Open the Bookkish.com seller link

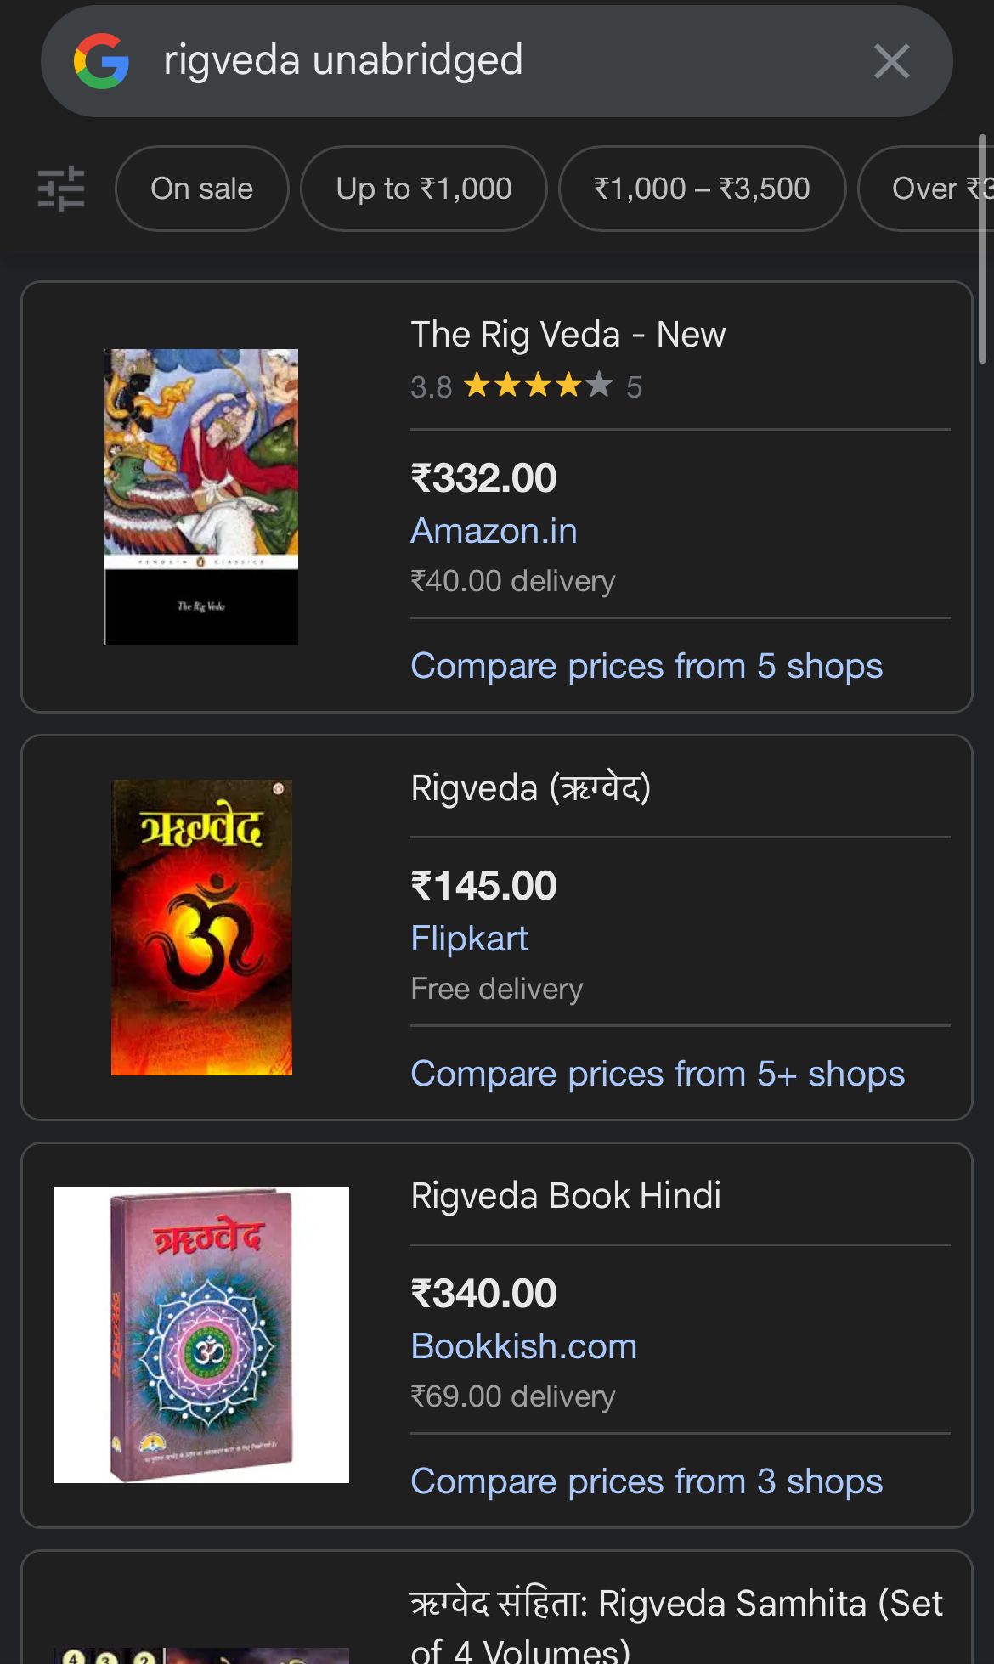coord(523,1346)
